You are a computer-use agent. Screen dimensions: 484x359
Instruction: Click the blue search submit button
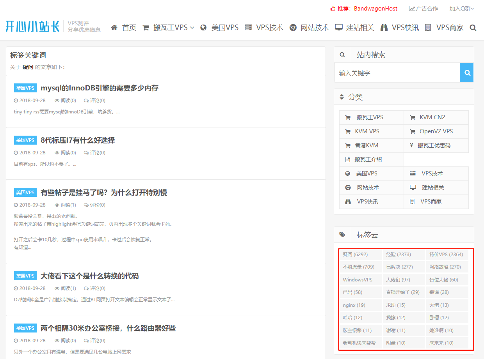point(467,73)
